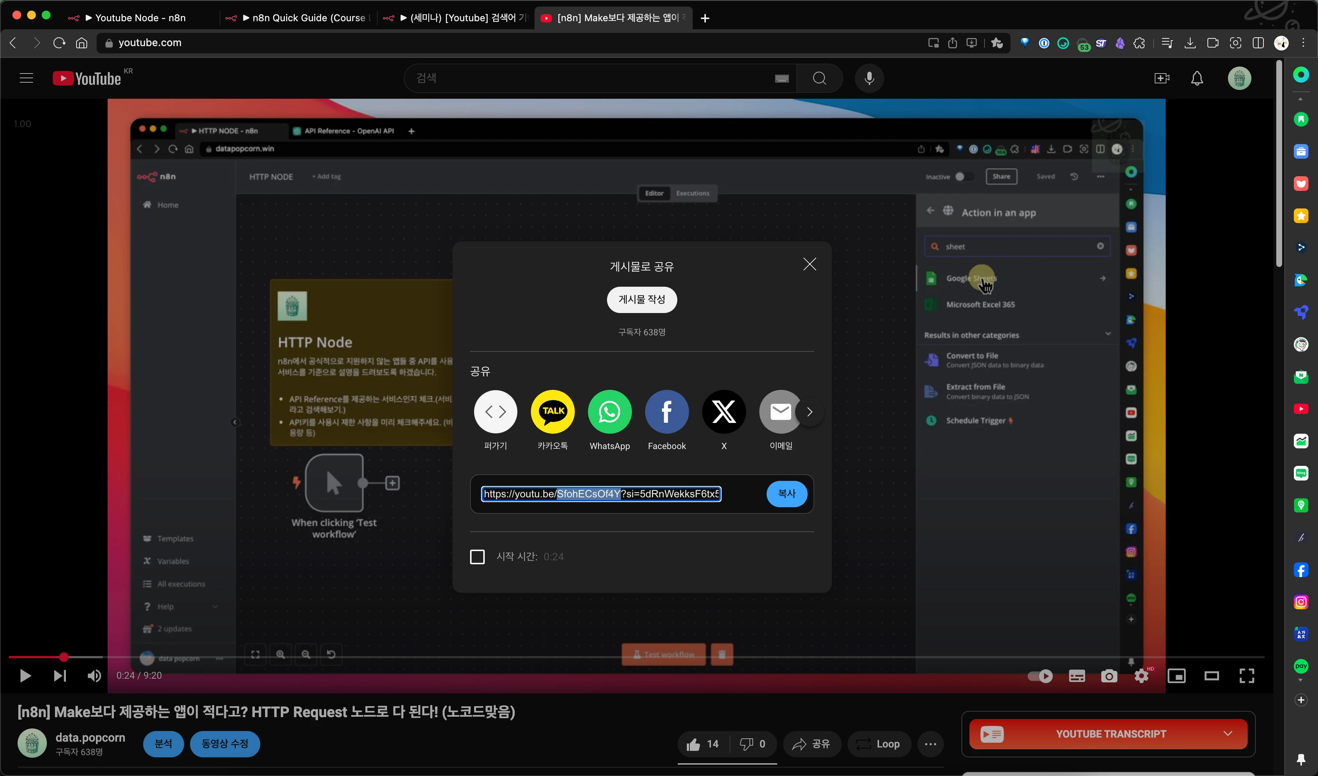The width and height of the screenshot is (1318, 776).
Task: Open YouTube notifications bell
Action: [1196, 78]
